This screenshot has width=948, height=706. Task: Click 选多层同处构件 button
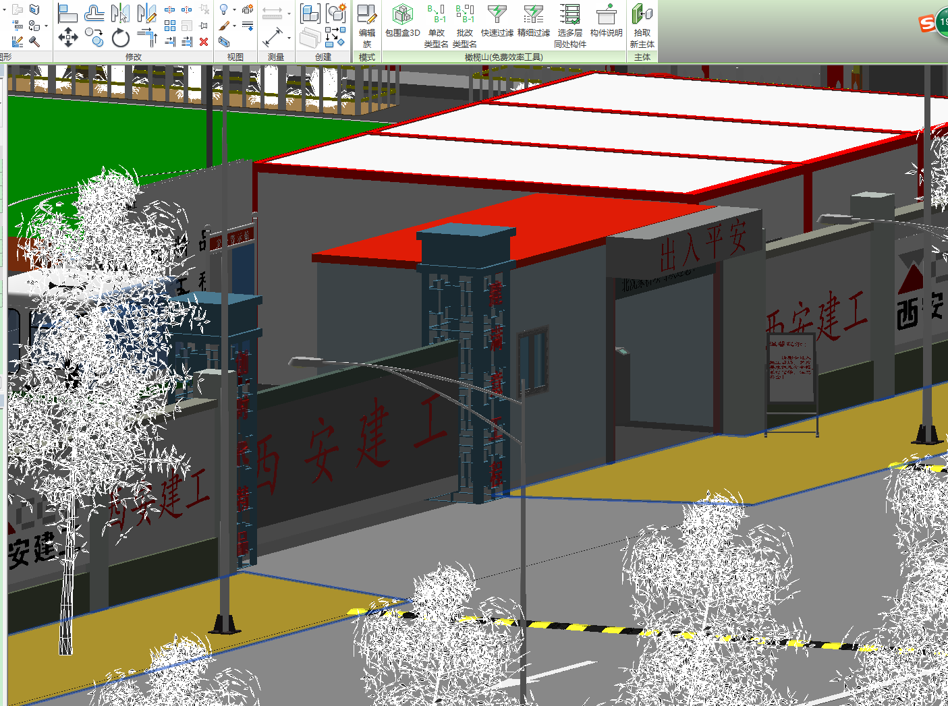coord(570,26)
